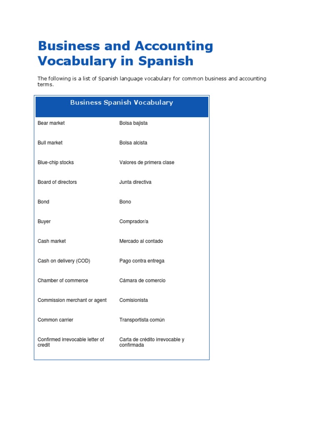
Task: Click the Common carrier term
Action: pyautogui.click(x=55, y=320)
